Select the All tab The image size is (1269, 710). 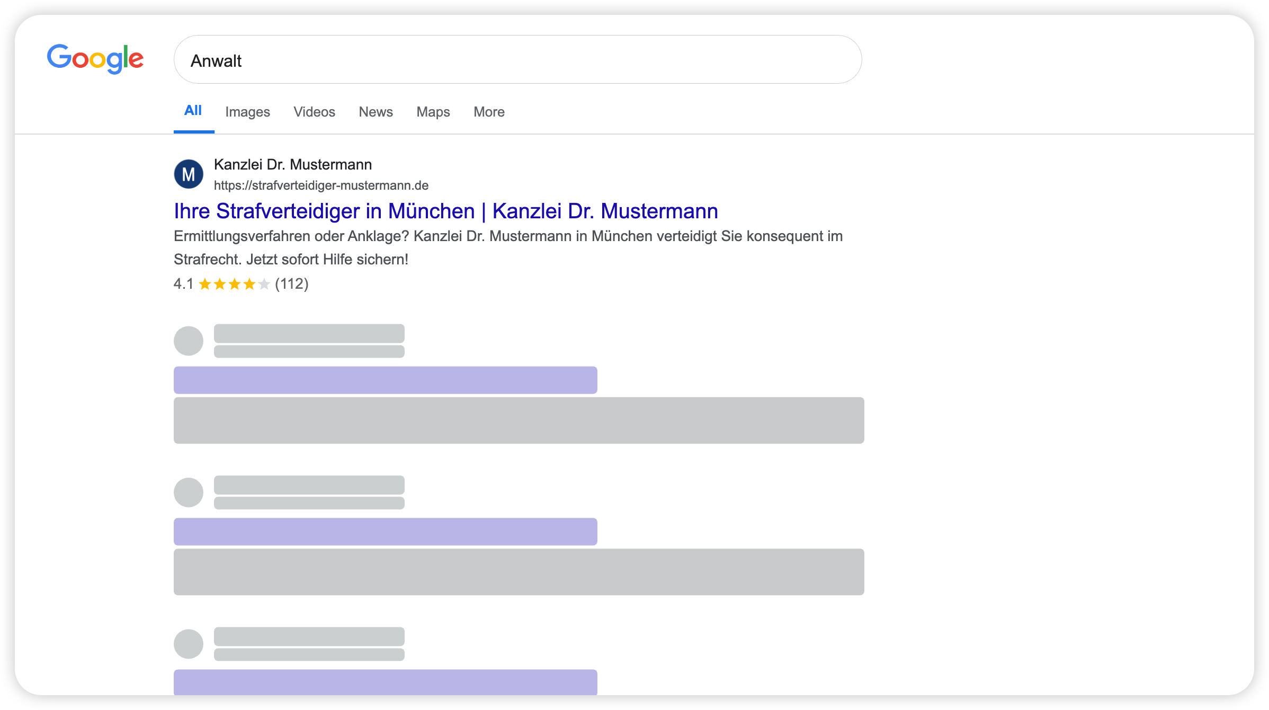point(193,111)
